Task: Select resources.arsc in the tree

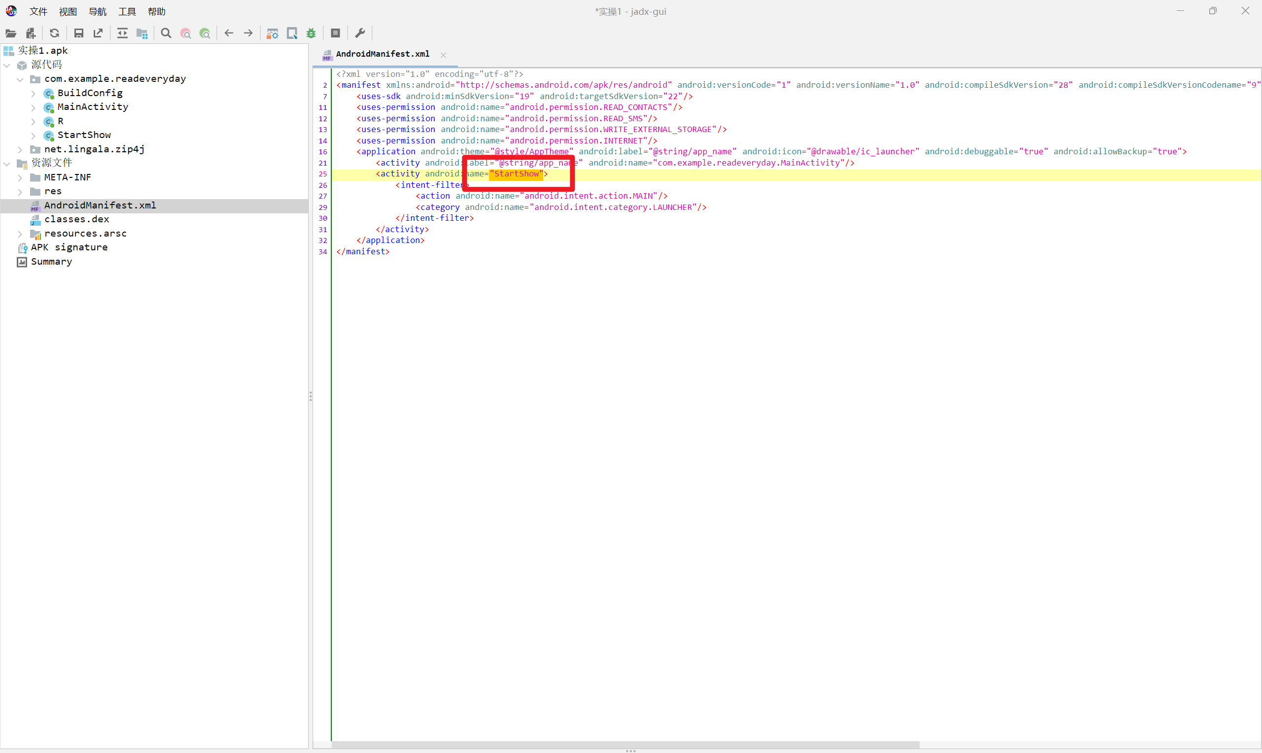Action: coord(85,233)
